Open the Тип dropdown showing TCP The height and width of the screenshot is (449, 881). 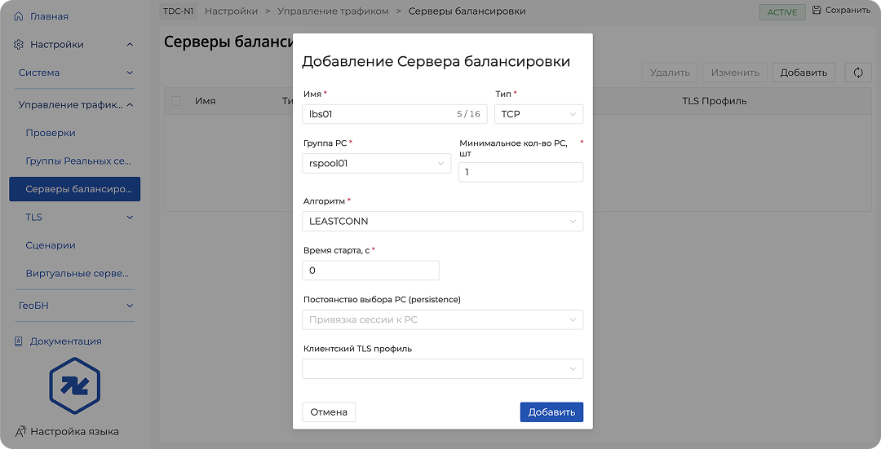click(x=538, y=114)
